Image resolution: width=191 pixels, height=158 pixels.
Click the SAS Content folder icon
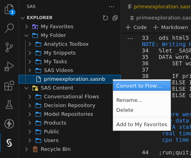[35, 88]
